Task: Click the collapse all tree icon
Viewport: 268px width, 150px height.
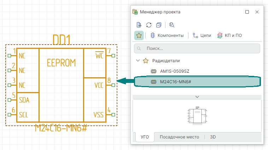Action: pyautogui.click(x=159, y=25)
